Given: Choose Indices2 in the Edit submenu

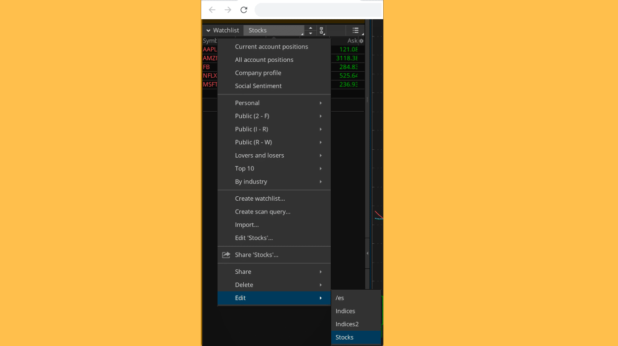Looking at the screenshot, I should pos(347,324).
